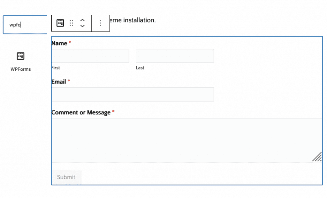Click the First name input field
This screenshot has width=327, height=198.
pos(90,56)
